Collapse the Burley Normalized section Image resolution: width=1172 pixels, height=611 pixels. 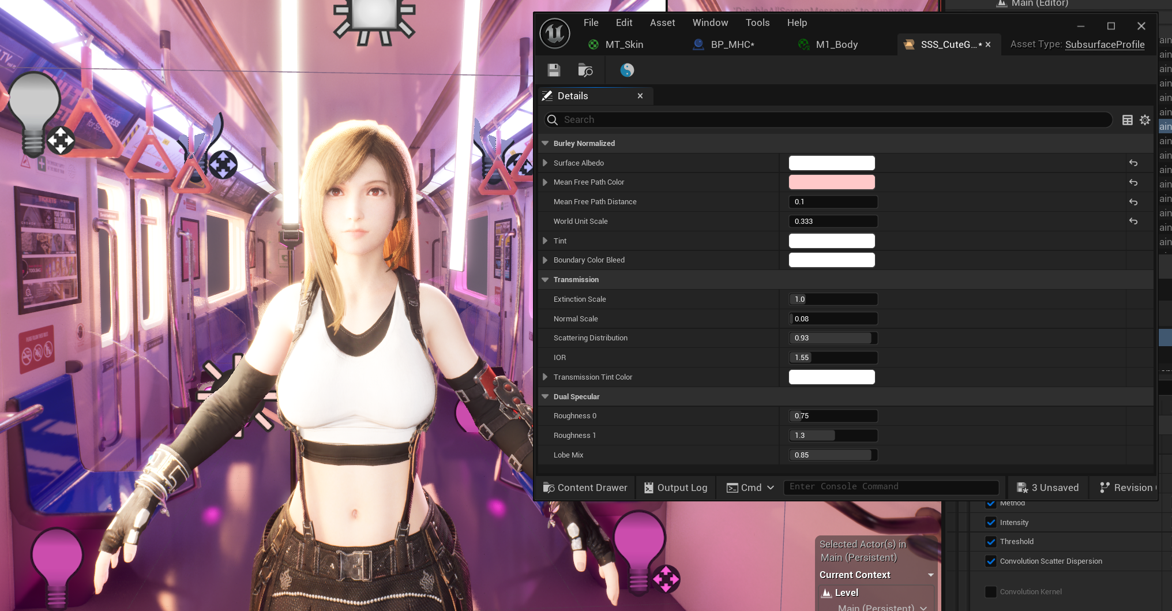point(545,144)
